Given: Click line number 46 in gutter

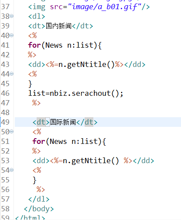Looking at the screenshot, I should point(5,93).
